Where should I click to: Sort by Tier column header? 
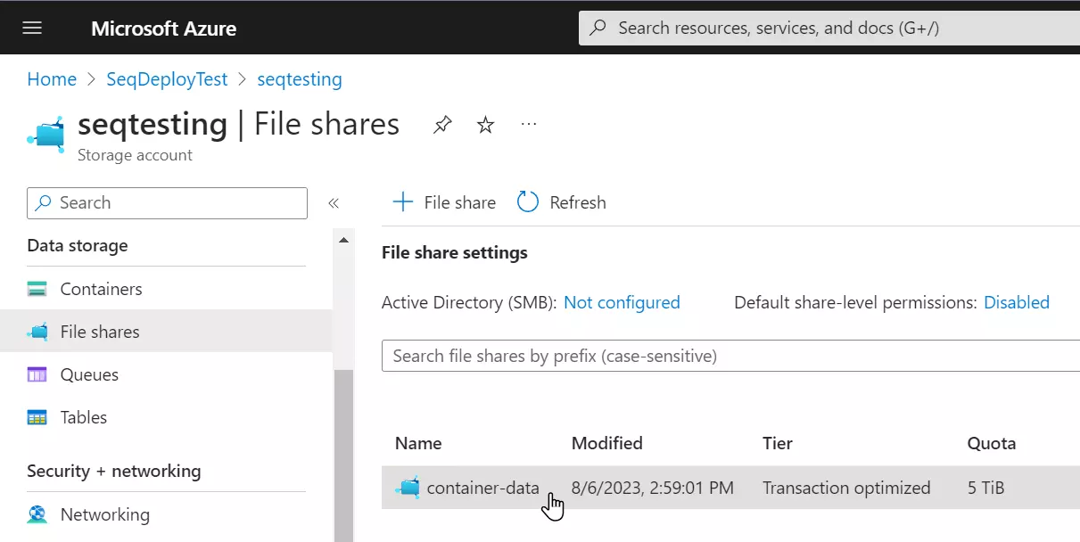[x=778, y=443]
